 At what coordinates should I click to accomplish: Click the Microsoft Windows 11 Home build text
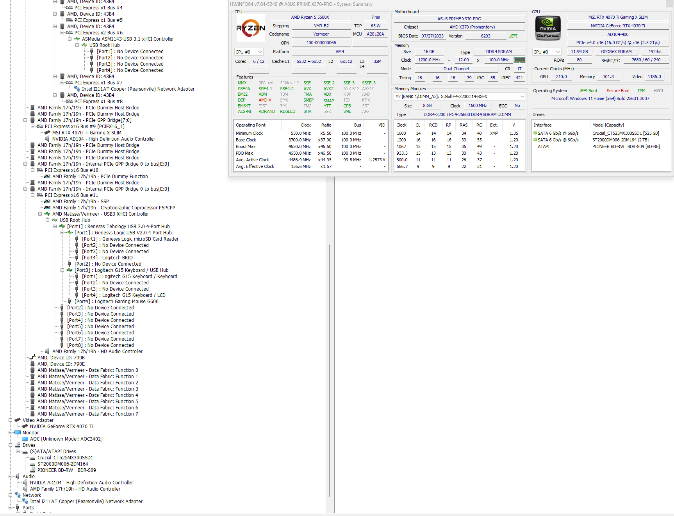(600, 98)
